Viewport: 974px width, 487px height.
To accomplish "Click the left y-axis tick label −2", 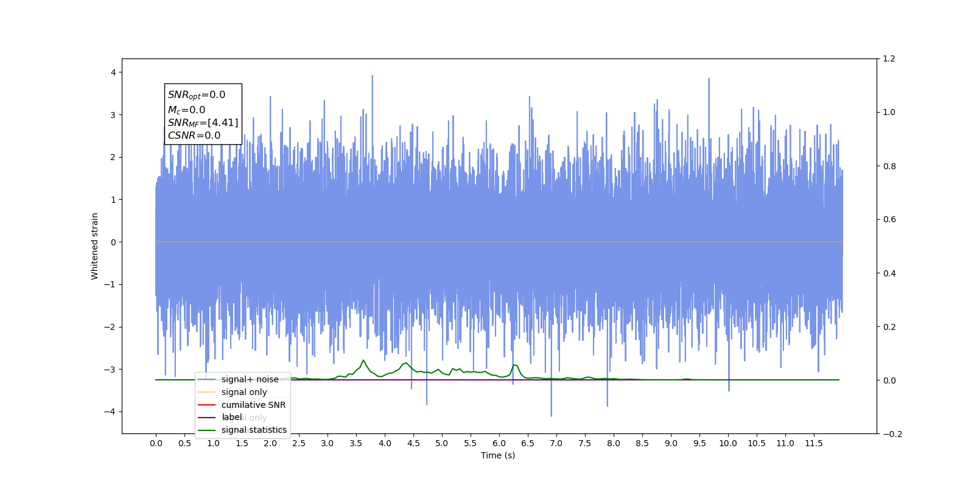I will click(x=110, y=327).
